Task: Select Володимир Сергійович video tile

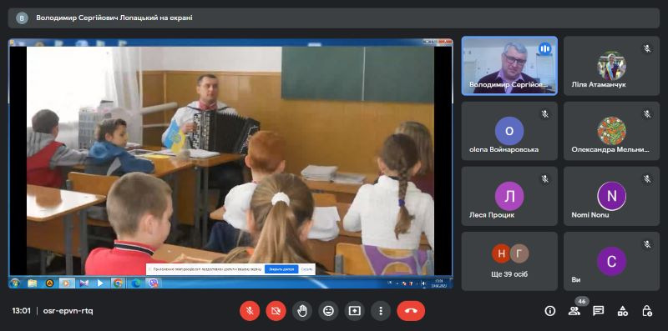Action: click(x=509, y=66)
